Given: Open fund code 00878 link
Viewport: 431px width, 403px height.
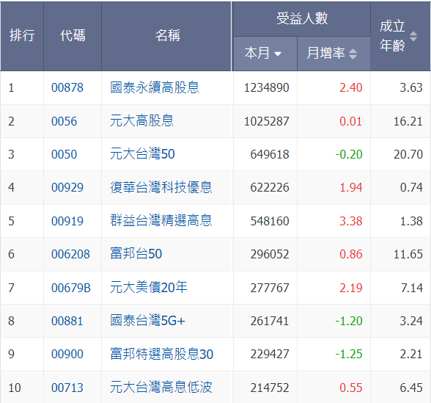Looking at the screenshot, I should pos(67,88).
